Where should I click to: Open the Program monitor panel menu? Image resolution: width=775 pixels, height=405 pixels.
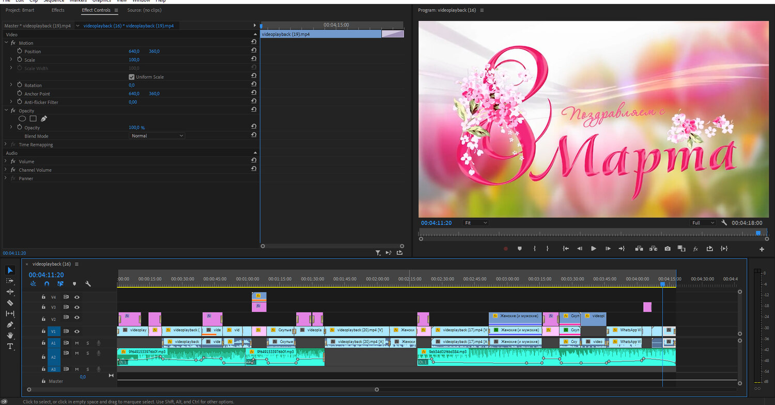(482, 10)
